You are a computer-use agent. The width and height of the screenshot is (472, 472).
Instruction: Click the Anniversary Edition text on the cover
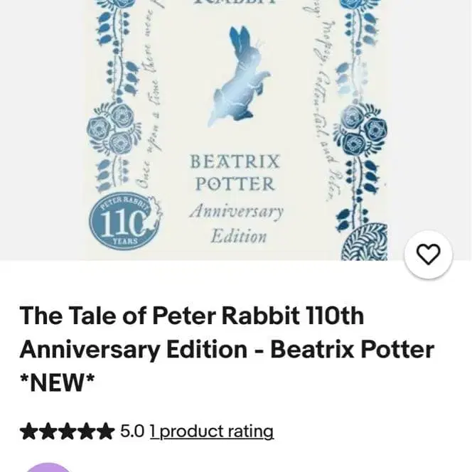(x=237, y=223)
